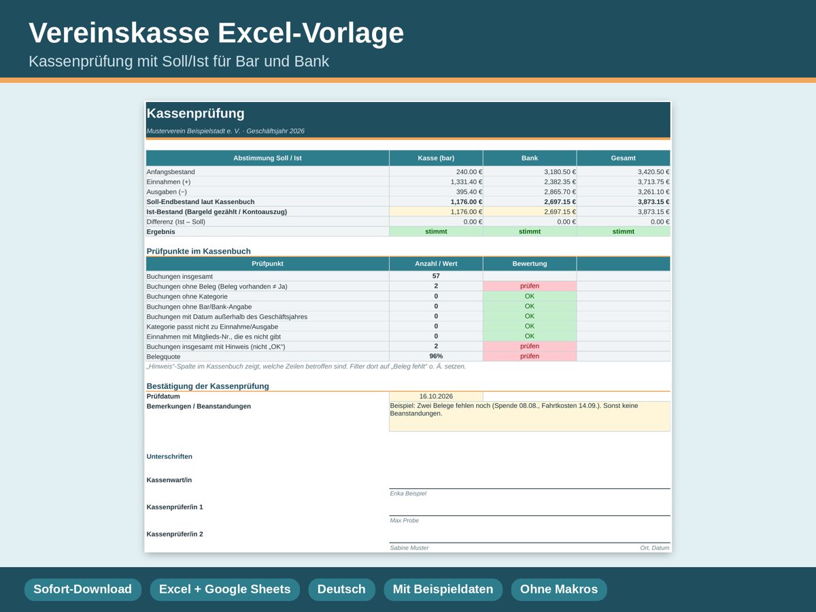Image resolution: width=816 pixels, height=612 pixels.
Task: Select the Gesamt column header
Action: point(624,158)
